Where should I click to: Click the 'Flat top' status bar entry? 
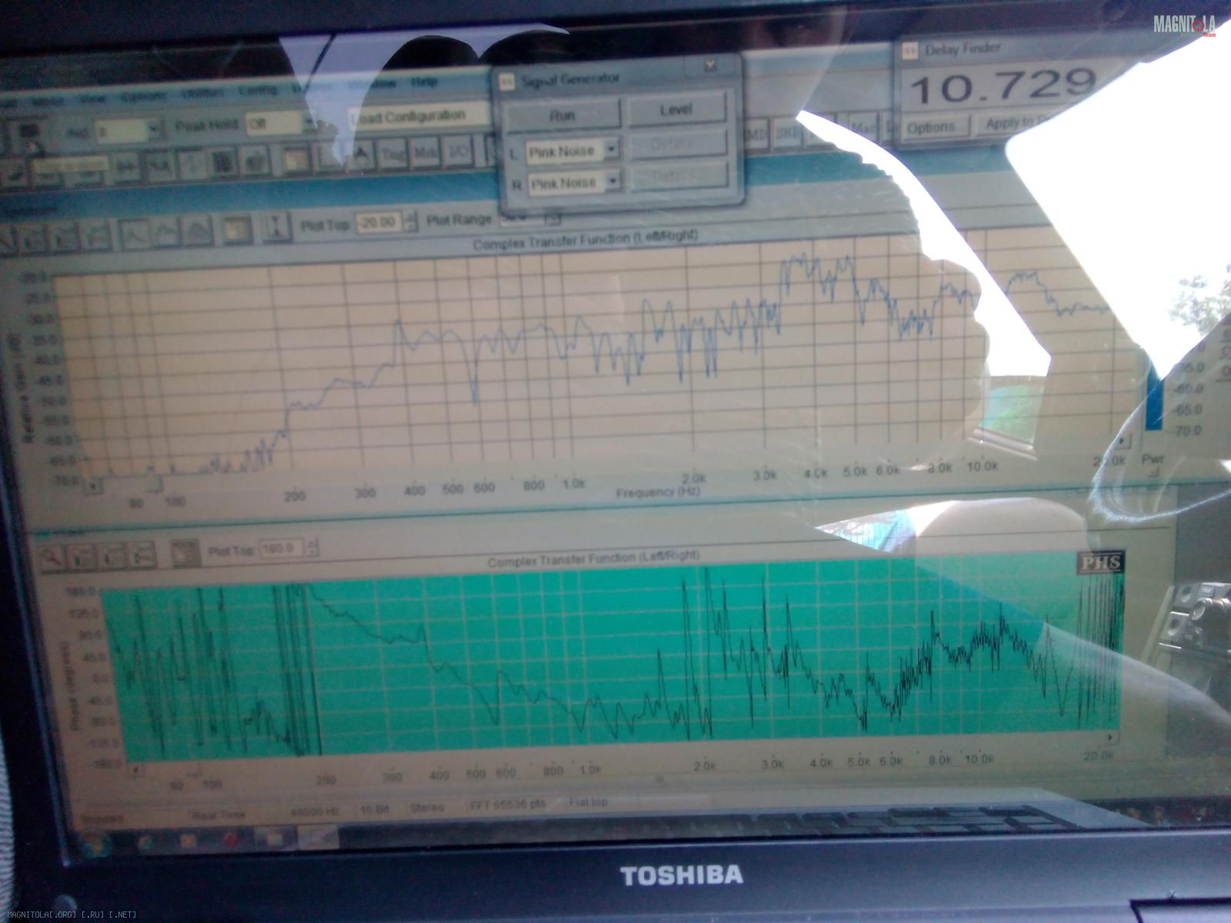coord(588,802)
